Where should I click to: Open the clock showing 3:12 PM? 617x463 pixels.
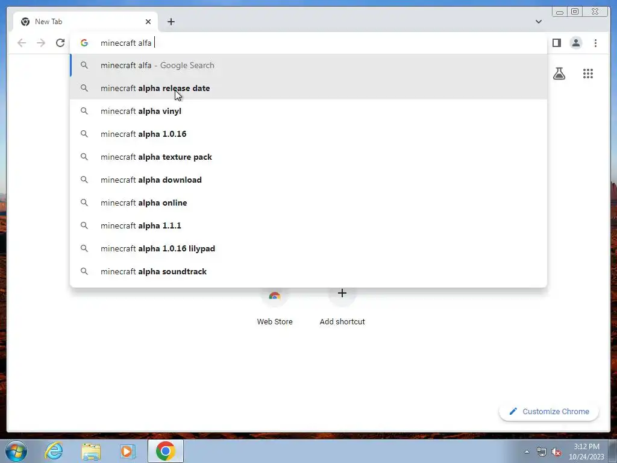click(586, 452)
